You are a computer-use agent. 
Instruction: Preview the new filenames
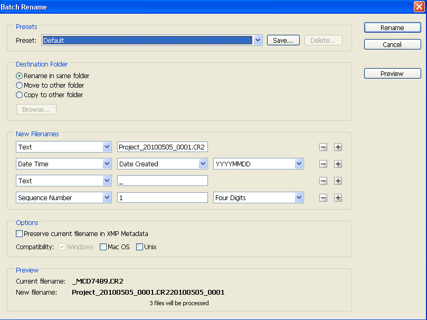pos(392,73)
